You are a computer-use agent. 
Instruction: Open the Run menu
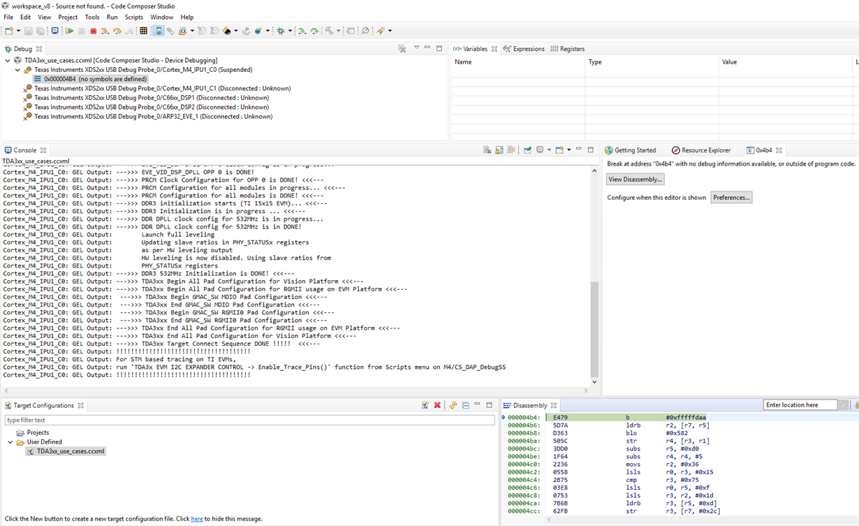112,17
